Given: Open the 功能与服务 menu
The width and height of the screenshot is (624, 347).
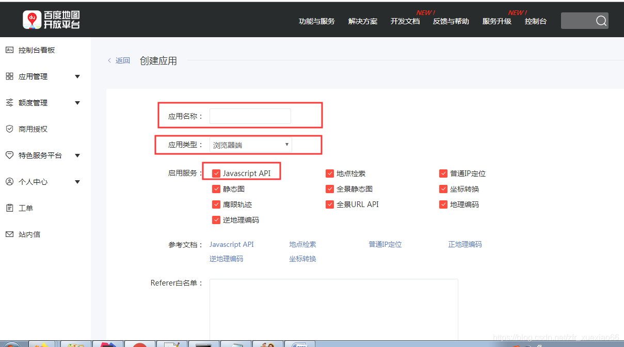Looking at the screenshot, I should pos(317,21).
